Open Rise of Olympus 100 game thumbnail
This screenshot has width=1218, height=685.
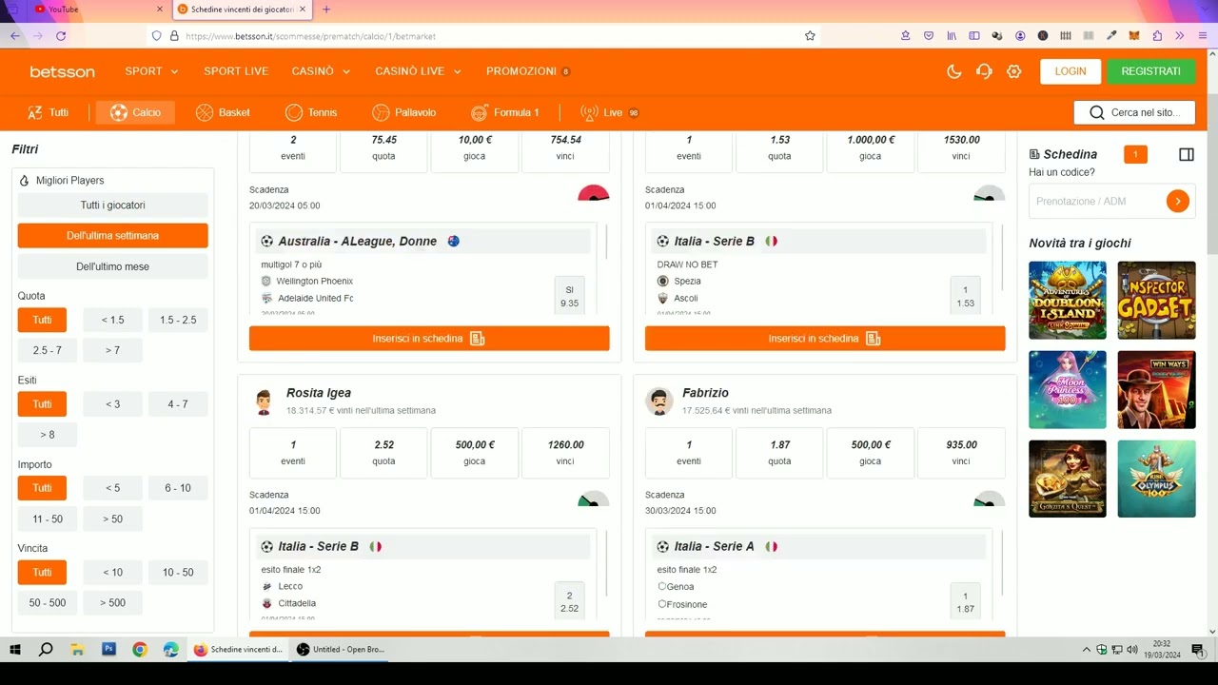click(x=1156, y=479)
